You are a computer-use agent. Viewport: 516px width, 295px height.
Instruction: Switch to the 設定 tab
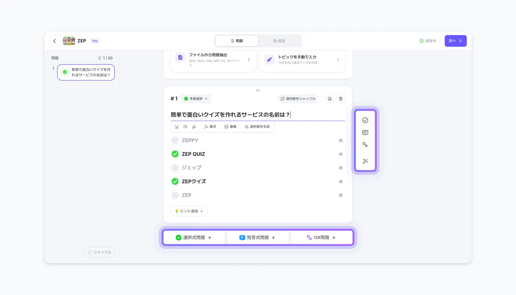279,41
